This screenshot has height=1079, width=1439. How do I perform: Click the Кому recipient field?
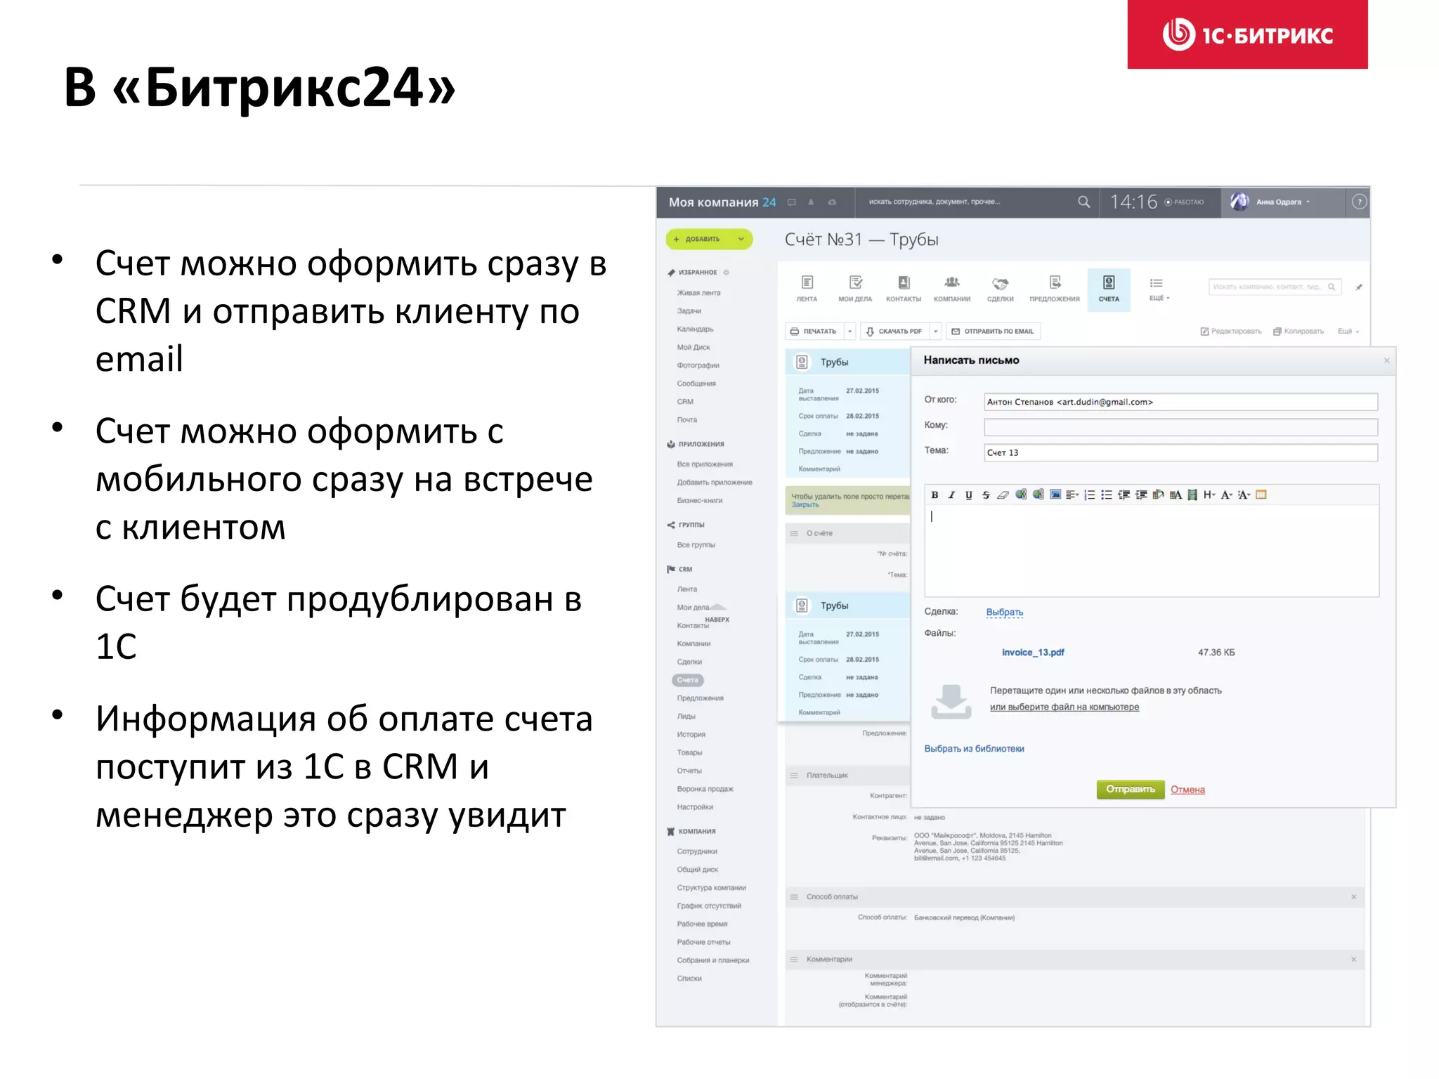(x=1180, y=427)
